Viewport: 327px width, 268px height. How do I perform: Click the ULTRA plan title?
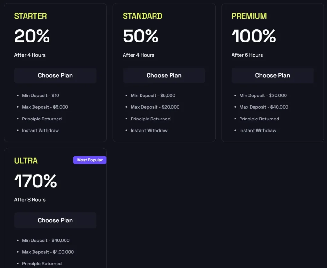coord(26,161)
